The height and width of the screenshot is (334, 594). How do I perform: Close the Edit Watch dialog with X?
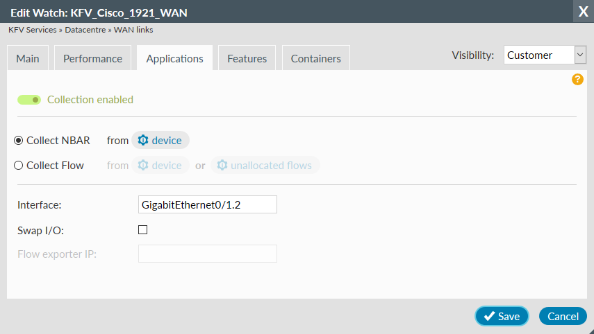point(582,12)
